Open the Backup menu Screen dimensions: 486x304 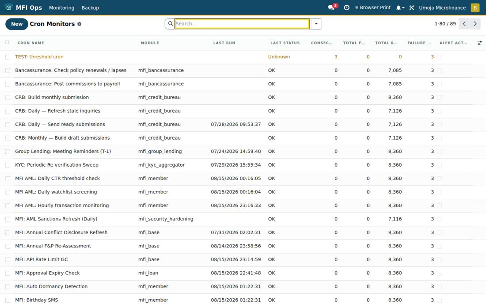point(90,8)
